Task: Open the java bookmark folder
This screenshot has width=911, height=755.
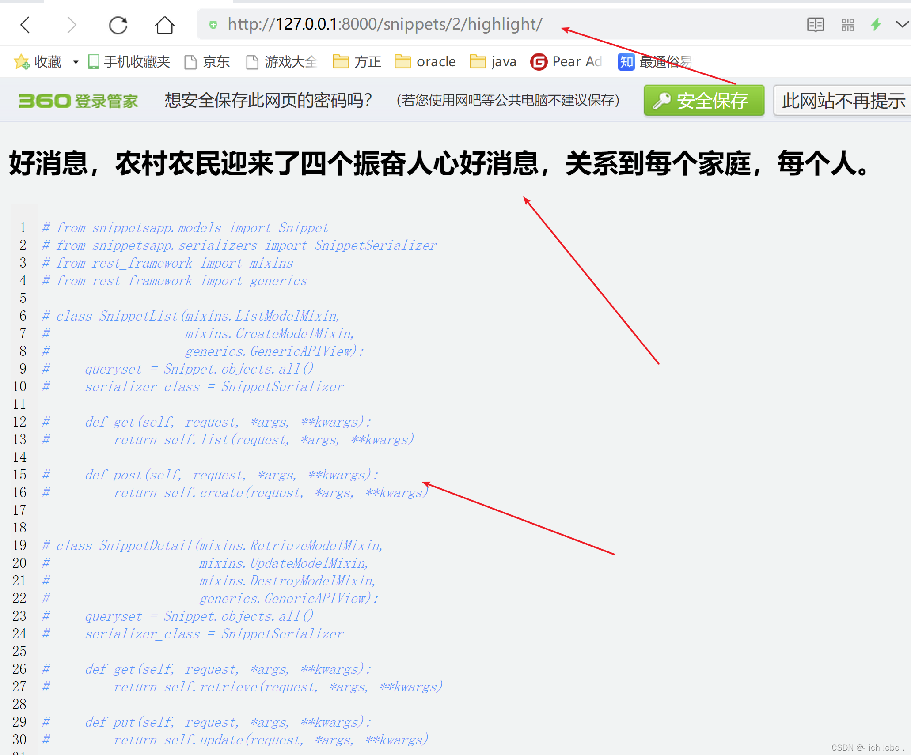Action: click(x=493, y=62)
